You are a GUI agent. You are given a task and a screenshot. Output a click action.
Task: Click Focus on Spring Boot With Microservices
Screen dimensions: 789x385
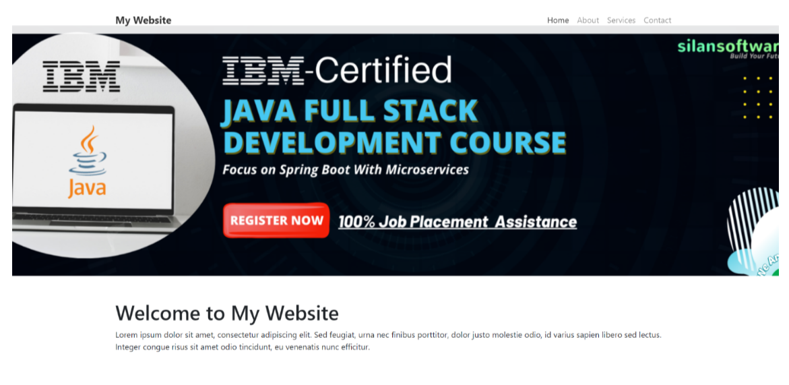click(x=346, y=170)
